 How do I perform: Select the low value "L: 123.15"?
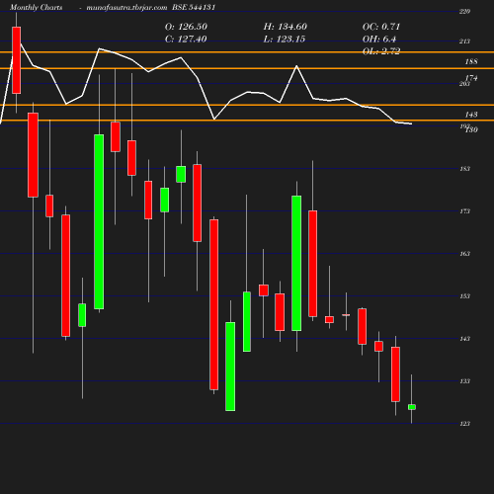[x=285, y=40]
